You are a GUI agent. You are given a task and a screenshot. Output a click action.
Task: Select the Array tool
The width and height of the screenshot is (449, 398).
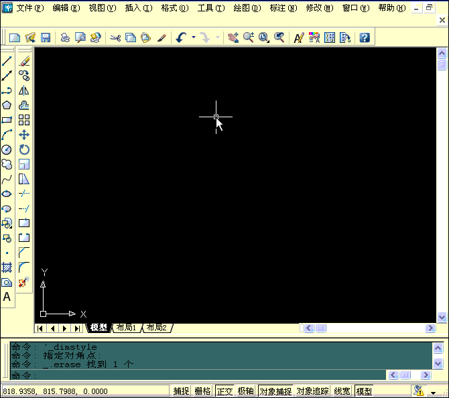[24, 120]
